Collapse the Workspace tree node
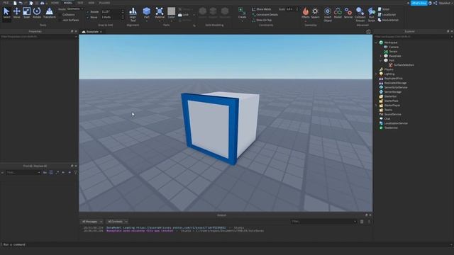454x255 pixels. coord(377,42)
